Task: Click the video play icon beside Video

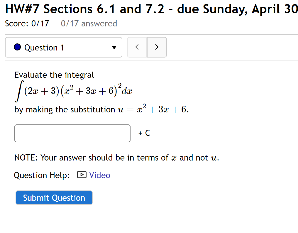Action: coord(82,175)
